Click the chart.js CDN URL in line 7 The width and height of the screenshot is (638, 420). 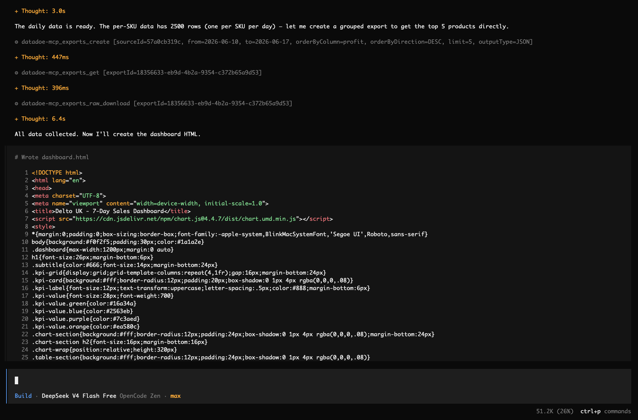(x=186, y=219)
